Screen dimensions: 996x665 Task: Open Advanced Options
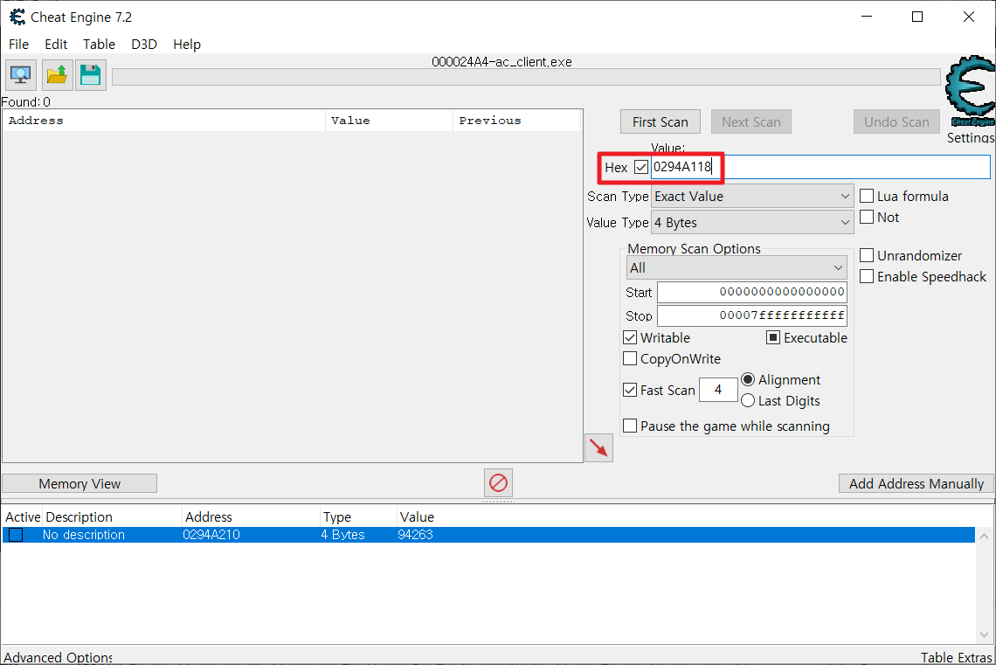coord(58,657)
